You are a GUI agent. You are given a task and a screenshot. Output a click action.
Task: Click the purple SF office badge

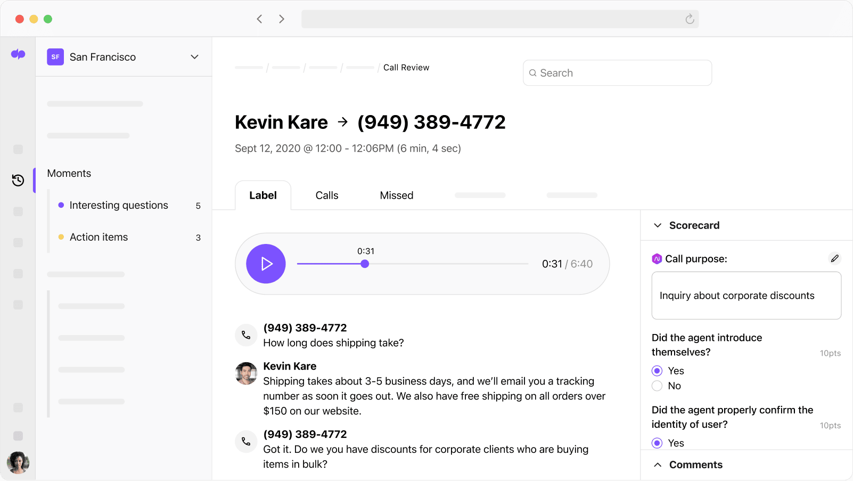(55, 57)
